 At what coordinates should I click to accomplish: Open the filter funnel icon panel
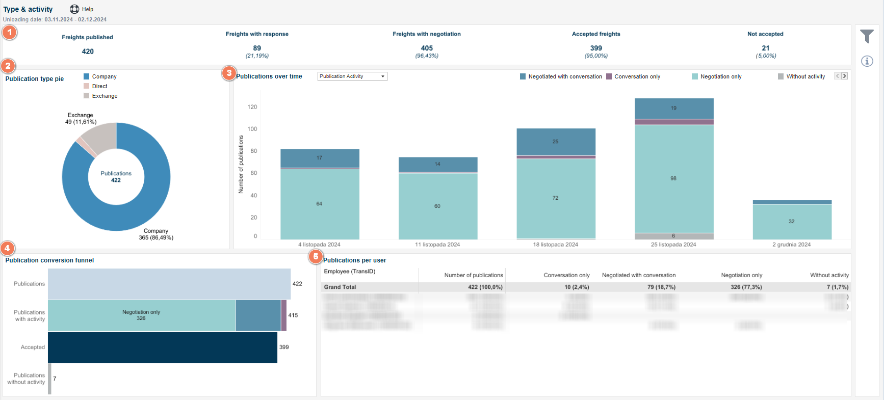click(867, 36)
